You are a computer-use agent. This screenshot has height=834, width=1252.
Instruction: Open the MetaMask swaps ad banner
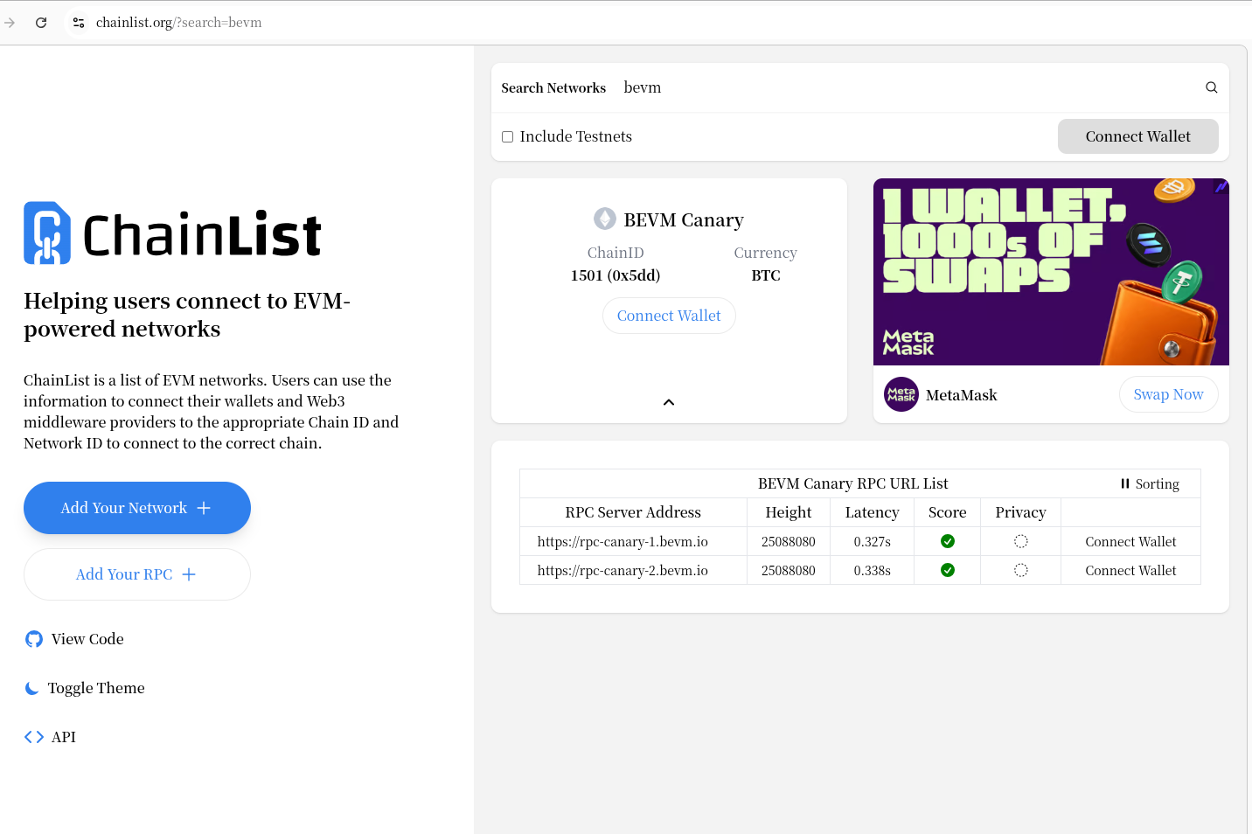[x=1051, y=272]
